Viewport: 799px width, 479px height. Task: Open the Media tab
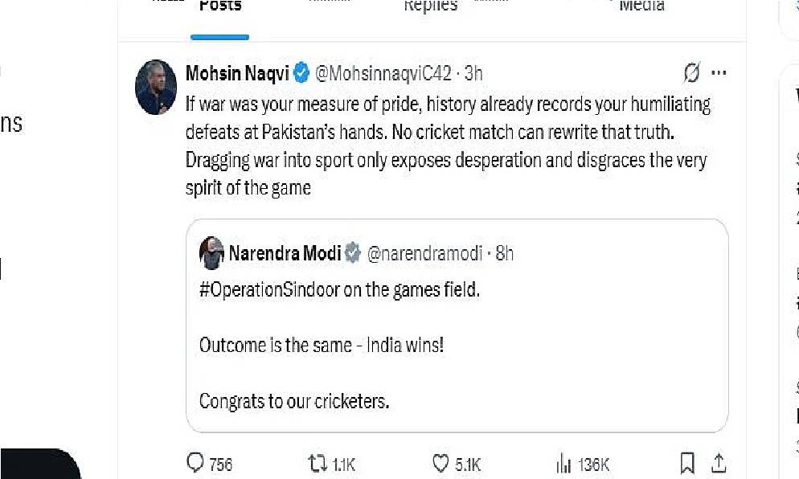click(641, 6)
